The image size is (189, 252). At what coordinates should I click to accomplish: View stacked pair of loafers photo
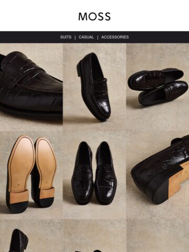[x=157, y=87]
